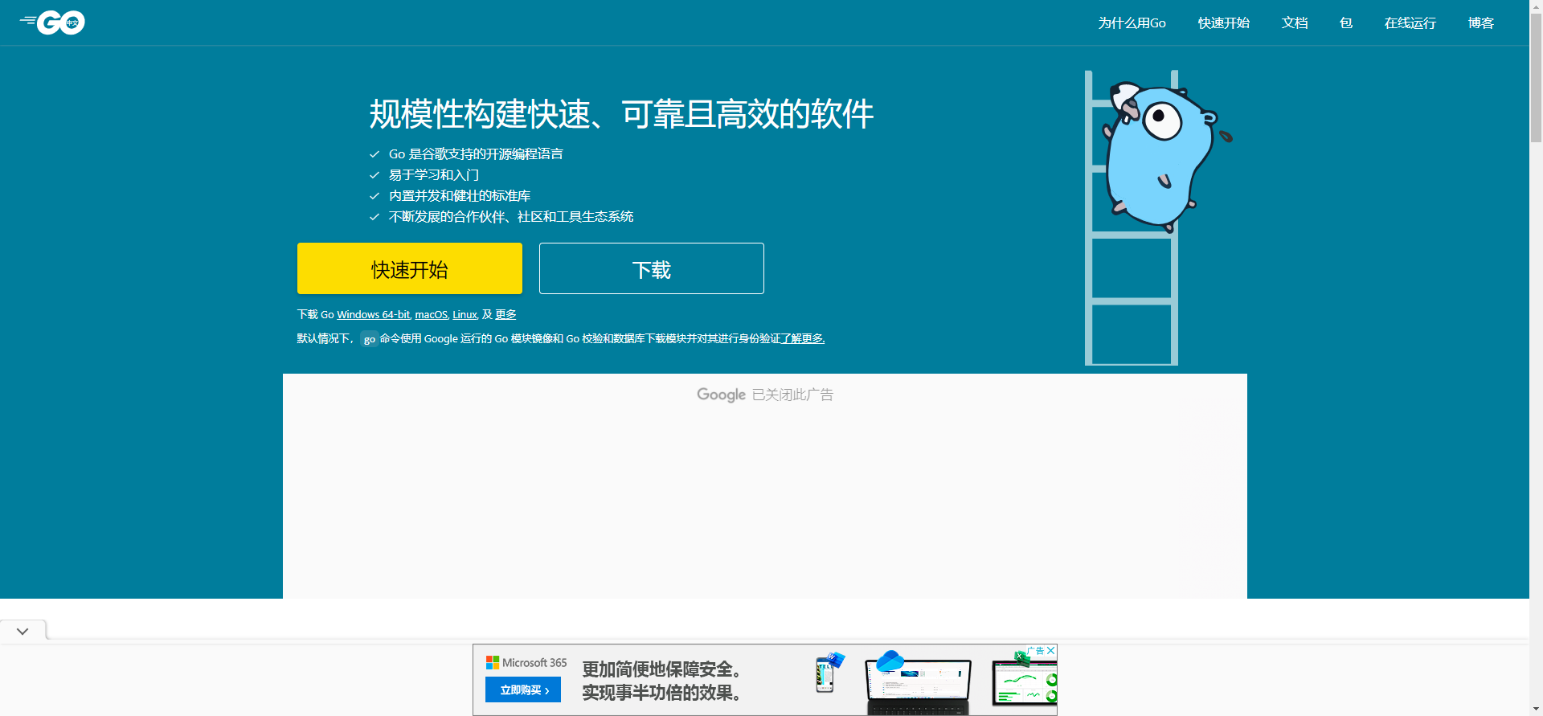Click the ad headline '更加简便地保障安全。'

point(661,669)
